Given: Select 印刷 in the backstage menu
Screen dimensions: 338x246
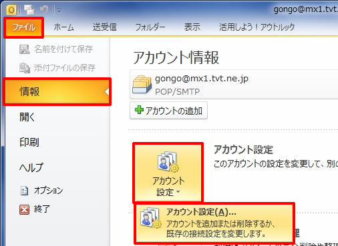Looking at the screenshot, I should click(x=29, y=142).
